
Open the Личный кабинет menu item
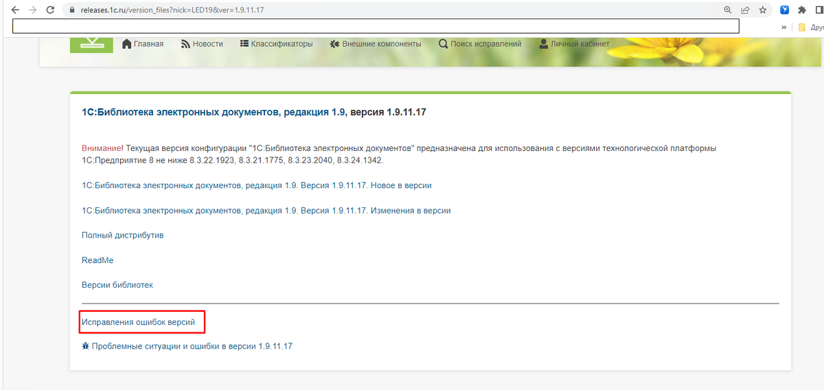click(580, 44)
